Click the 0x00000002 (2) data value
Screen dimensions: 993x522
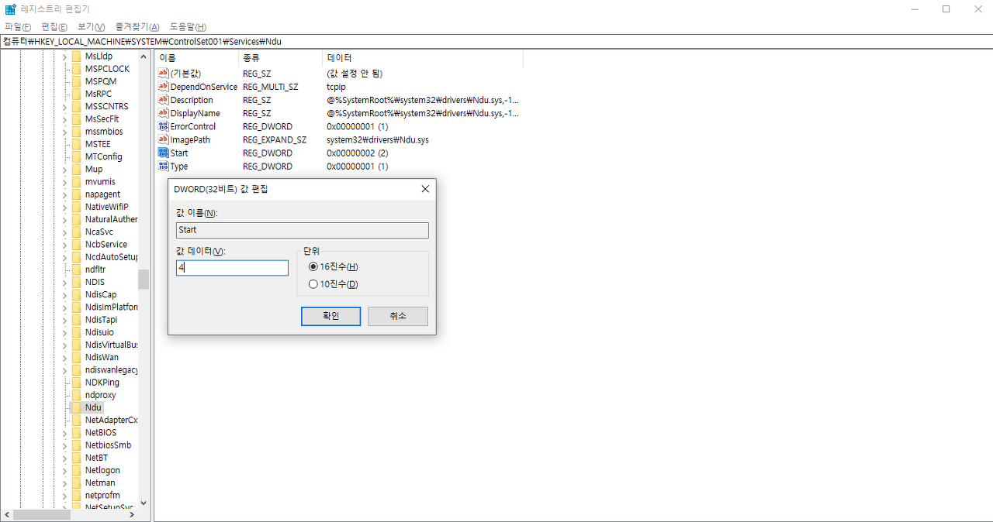pyautogui.click(x=357, y=153)
